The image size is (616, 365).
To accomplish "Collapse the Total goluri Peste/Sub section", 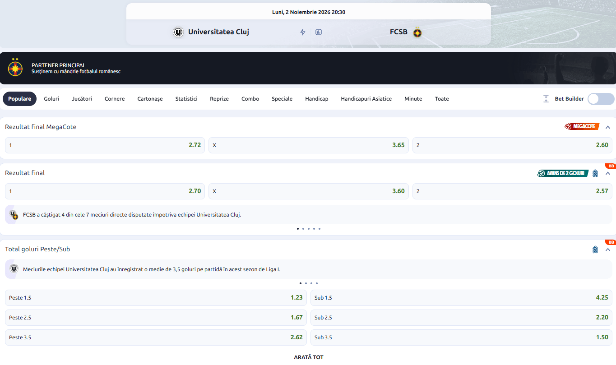I will [608, 249].
